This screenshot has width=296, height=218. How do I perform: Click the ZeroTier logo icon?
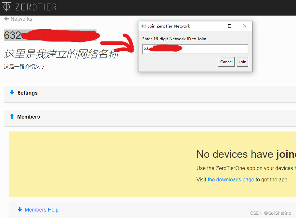click(6, 7)
